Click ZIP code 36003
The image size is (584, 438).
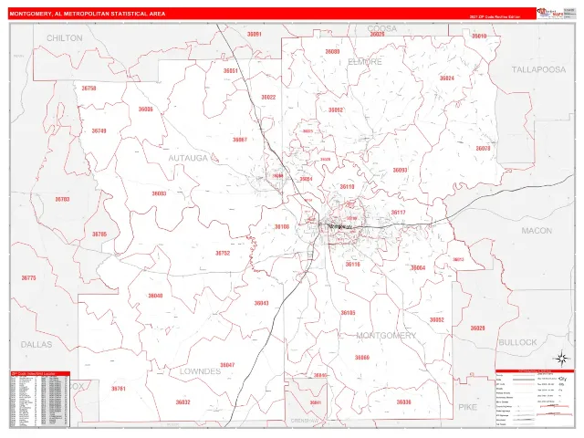(x=159, y=193)
